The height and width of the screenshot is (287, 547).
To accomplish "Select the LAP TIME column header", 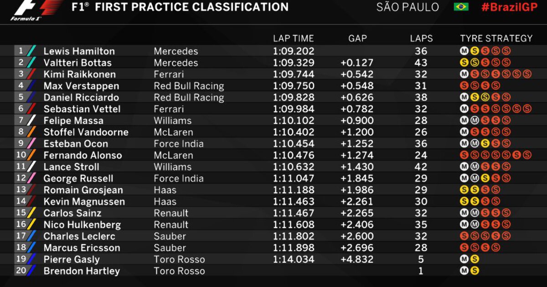I will tap(293, 39).
